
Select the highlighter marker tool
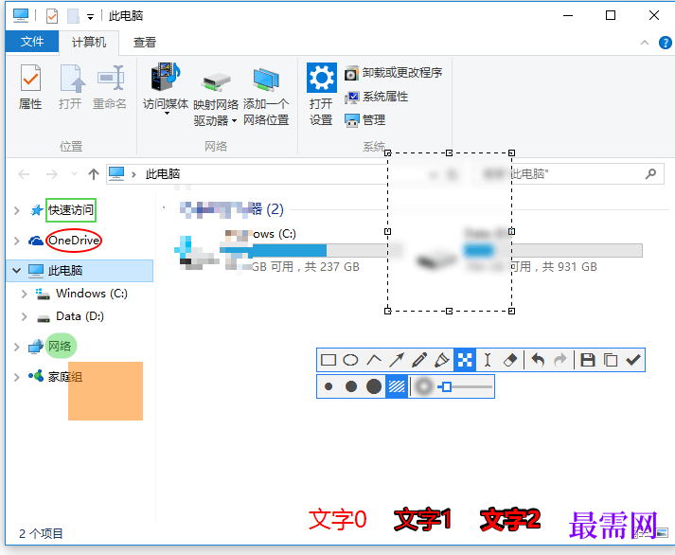click(x=442, y=360)
